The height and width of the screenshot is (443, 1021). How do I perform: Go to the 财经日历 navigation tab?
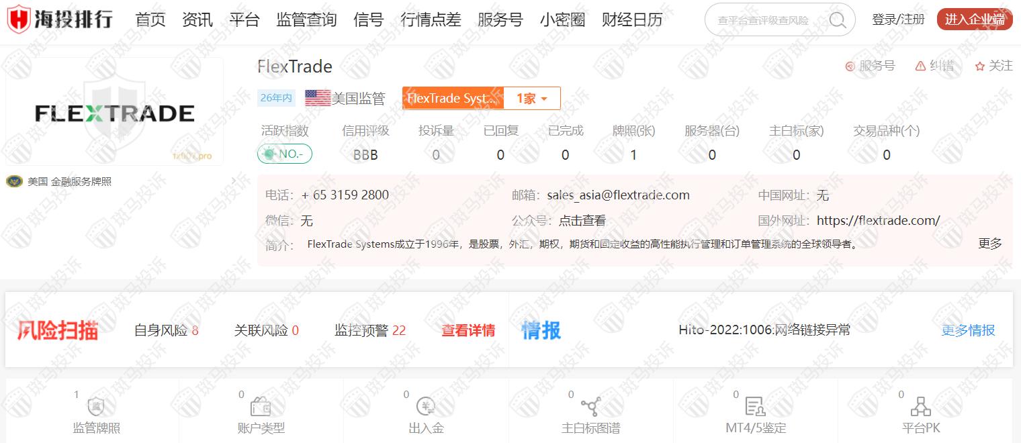pos(631,20)
